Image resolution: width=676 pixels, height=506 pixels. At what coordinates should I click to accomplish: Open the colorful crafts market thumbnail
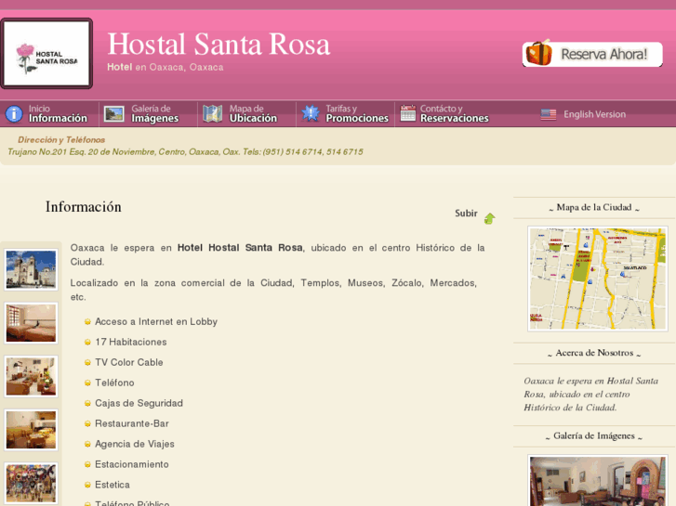31,483
